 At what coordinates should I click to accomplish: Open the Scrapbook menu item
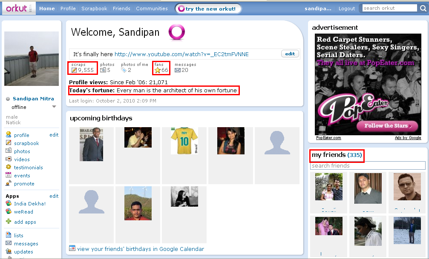click(94, 9)
